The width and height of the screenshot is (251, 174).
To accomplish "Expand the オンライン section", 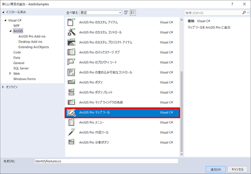I will 3,87.
